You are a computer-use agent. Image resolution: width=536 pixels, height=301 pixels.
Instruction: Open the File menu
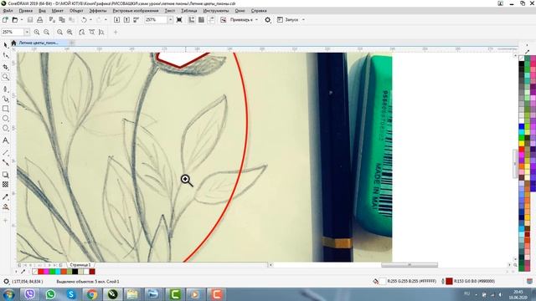click(x=8, y=11)
